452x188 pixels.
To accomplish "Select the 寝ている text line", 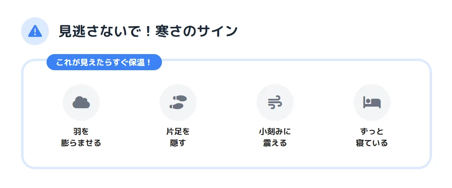I will click(372, 143).
